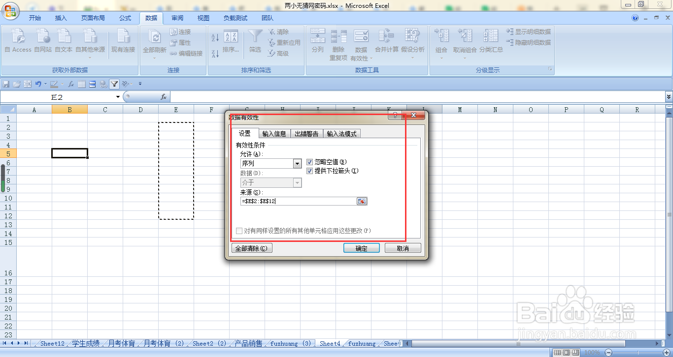Image resolution: width=673 pixels, height=357 pixels.
Task: Click the Existing Connections (现有连接) icon
Action: tap(123, 36)
